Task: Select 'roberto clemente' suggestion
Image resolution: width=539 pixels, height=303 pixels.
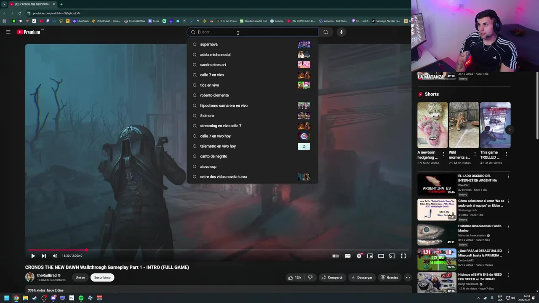Action: point(252,95)
